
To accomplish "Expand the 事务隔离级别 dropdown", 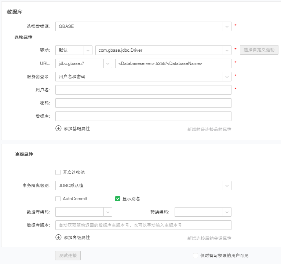I will pos(227,186).
